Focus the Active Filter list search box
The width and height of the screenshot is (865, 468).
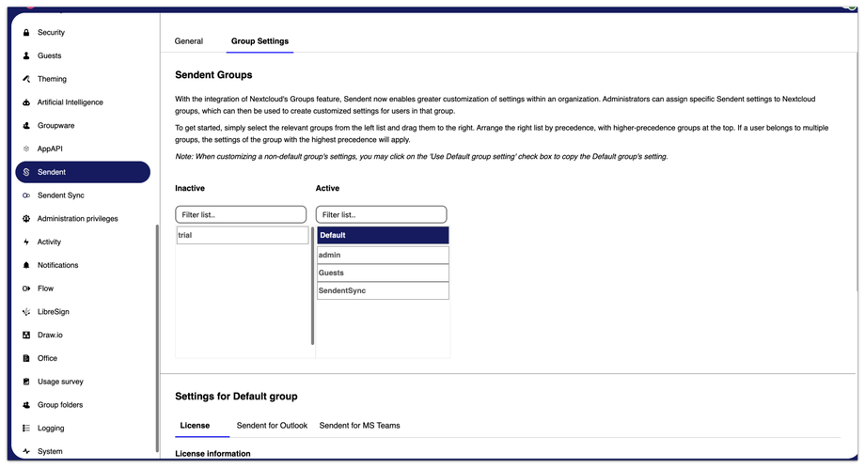pyautogui.click(x=381, y=214)
